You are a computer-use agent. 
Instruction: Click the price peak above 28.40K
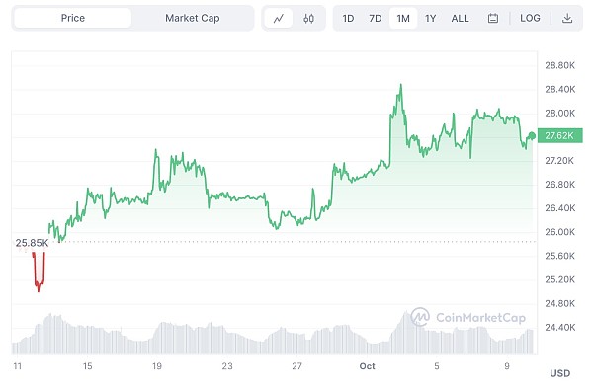click(x=401, y=86)
